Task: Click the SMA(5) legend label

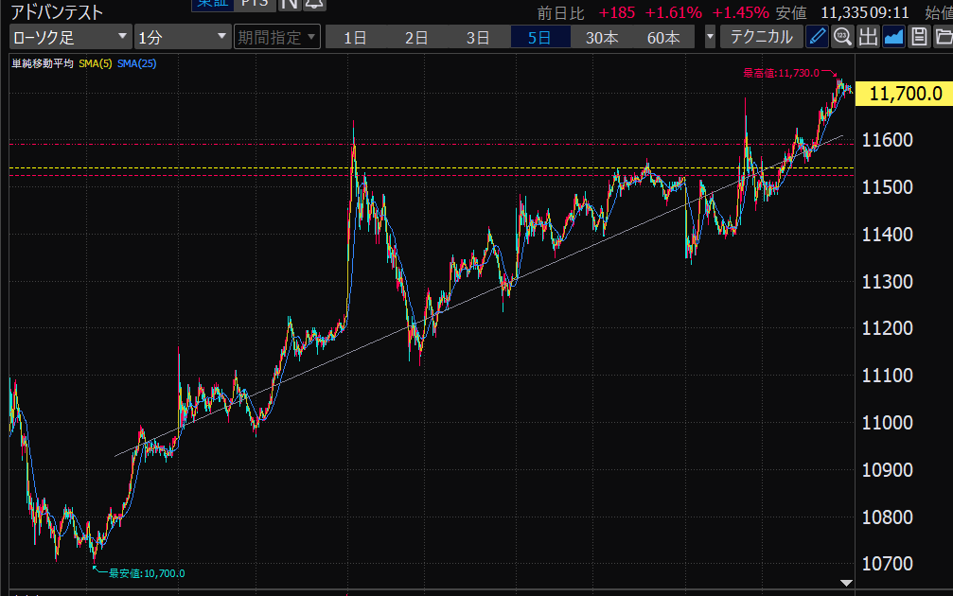Action: 96,63
